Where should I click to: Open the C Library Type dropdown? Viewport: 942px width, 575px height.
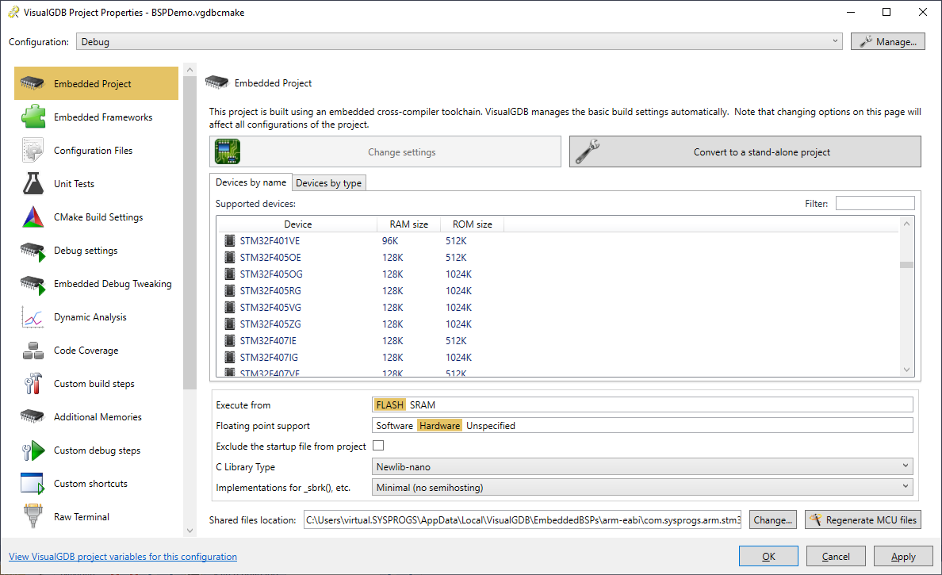tap(642, 466)
